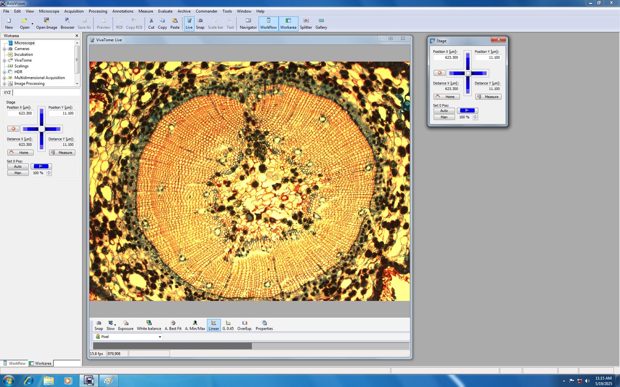Switch to the Workflow tab at bottom left
This screenshot has width=620, height=387.
point(17,363)
